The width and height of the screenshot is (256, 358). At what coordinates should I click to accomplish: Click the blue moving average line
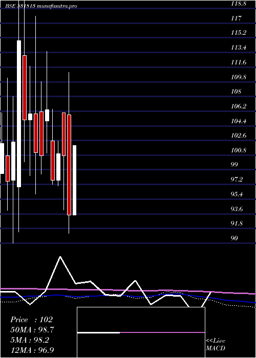point(128,296)
